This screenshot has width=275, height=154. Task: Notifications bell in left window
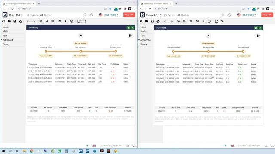(x=85, y=15)
